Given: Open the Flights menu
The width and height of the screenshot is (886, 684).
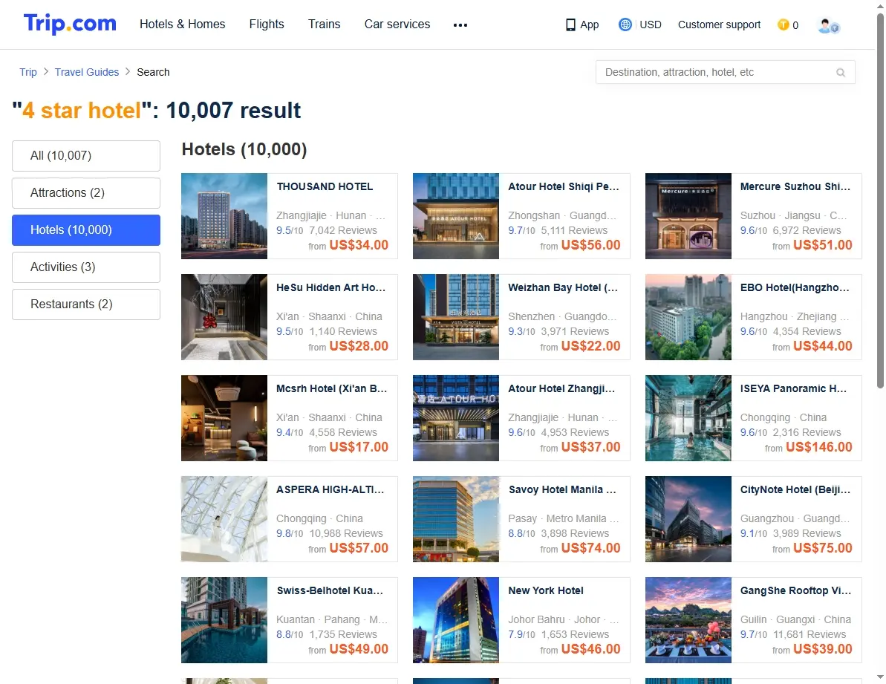Looking at the screenshot, I should [x=267, y=25].
